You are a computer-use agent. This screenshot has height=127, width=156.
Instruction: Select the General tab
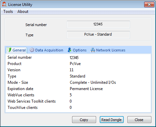coord(16,50)
